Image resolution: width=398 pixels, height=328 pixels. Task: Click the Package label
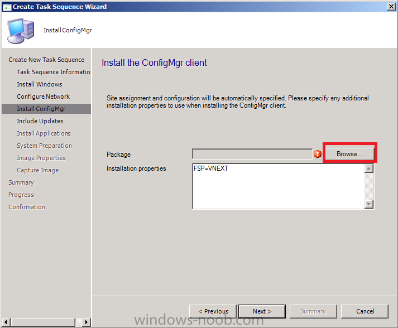click(x=118, y=154)
